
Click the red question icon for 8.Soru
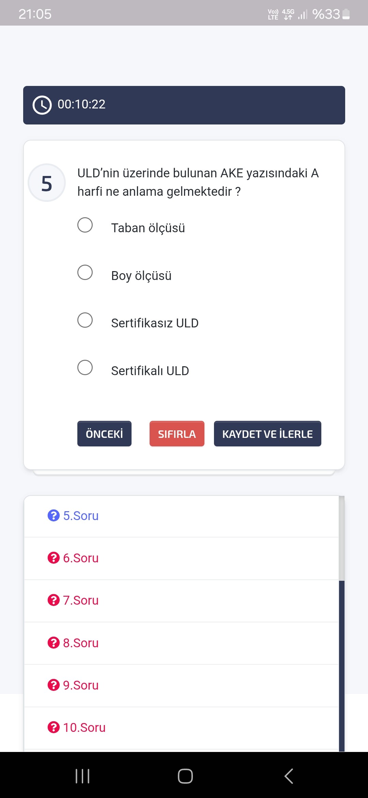click(53, 642)
